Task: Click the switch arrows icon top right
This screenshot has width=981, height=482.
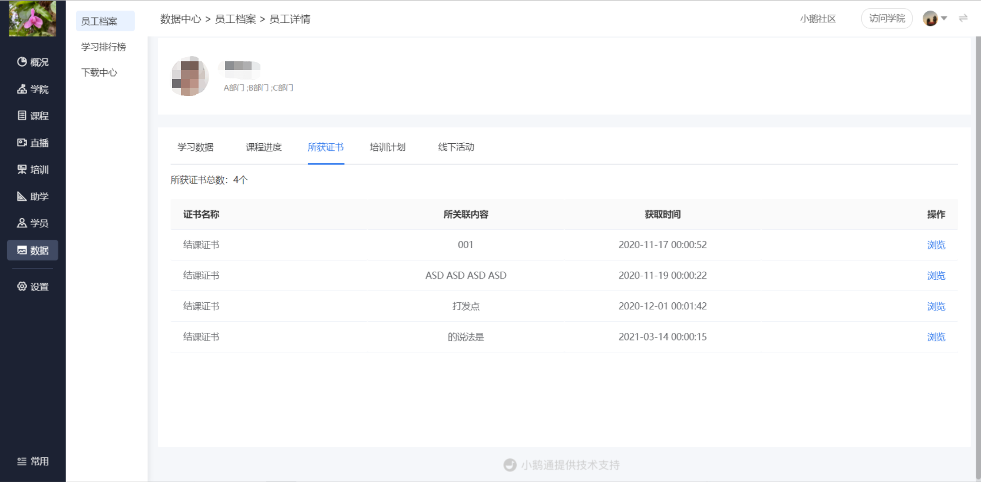Action: click(x=963, y=18)
